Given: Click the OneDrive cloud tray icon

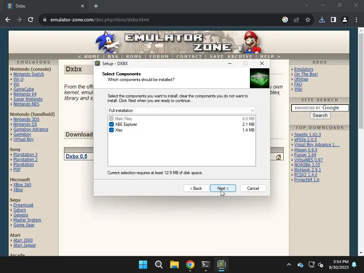Looking at the screenshot, I should [x=300, y=264].
